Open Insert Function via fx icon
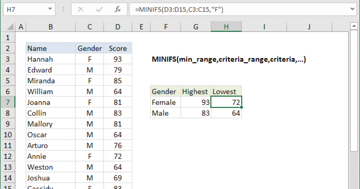The height and width of the screenshot is (189, 360). 118,10
